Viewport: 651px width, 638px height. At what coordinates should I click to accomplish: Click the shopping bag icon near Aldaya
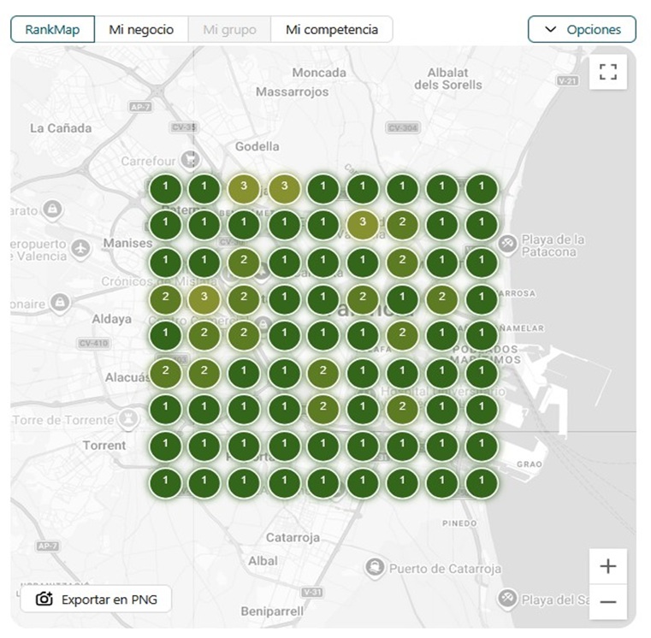(x=60, y=302)
